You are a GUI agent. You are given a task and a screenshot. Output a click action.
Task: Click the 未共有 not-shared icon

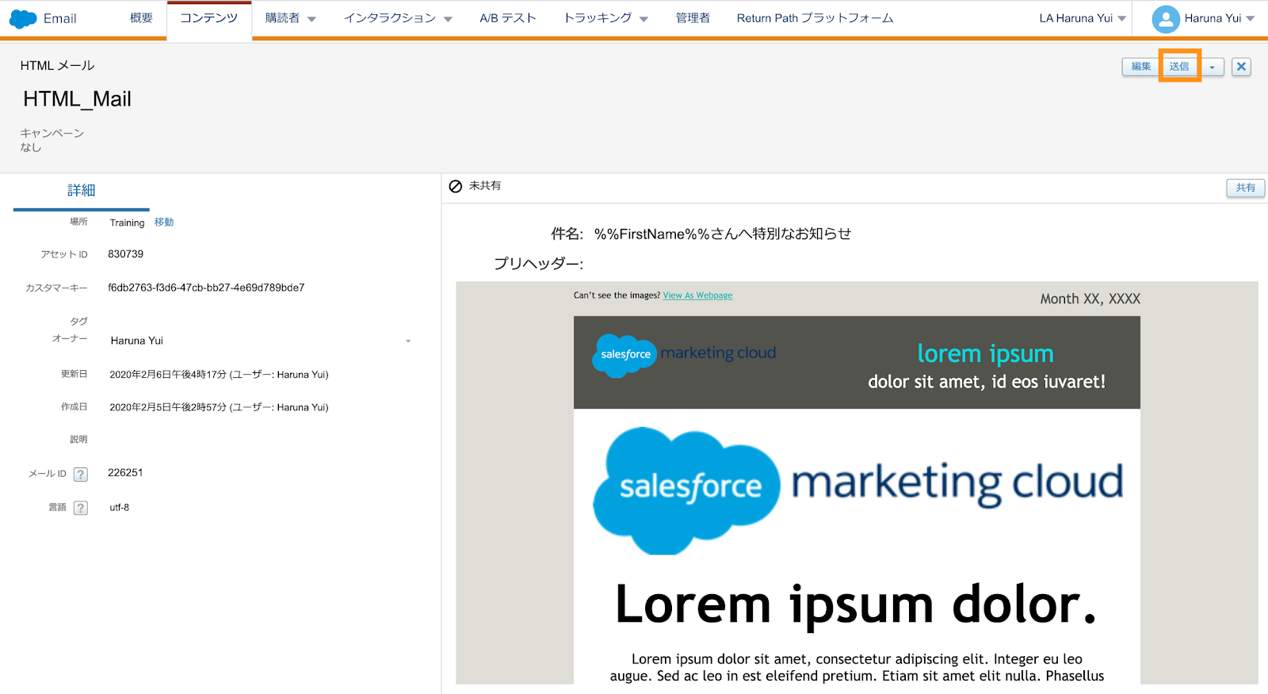pos(456,186)
